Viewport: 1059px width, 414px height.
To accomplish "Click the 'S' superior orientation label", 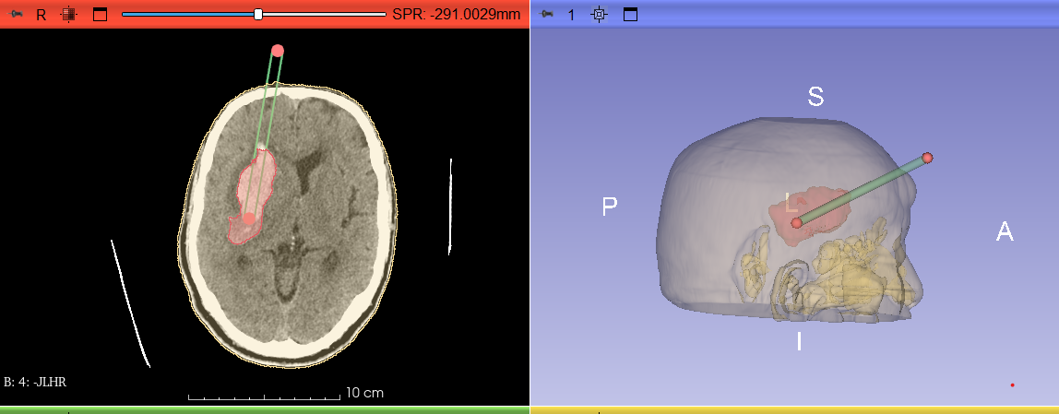I will coord(815,97).
